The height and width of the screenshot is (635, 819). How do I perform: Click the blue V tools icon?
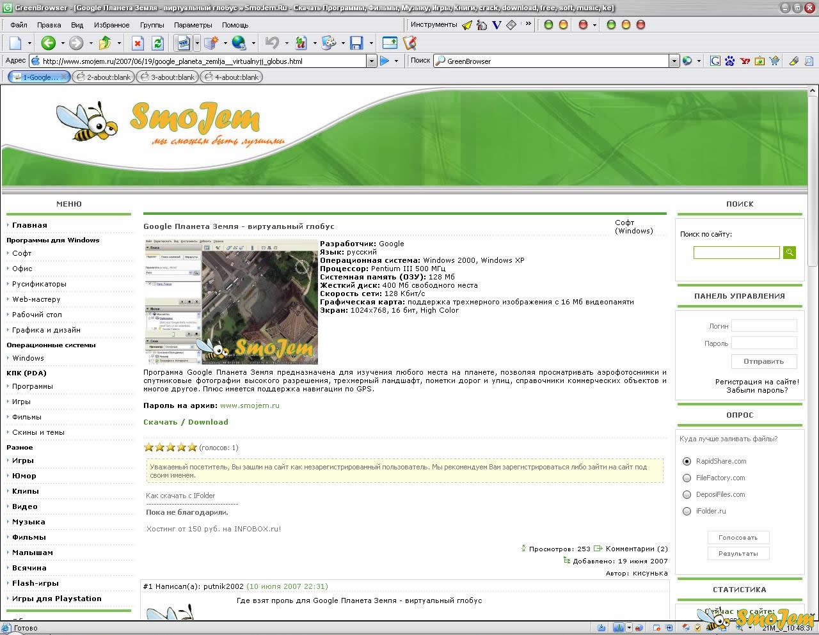tap(496, 25)
